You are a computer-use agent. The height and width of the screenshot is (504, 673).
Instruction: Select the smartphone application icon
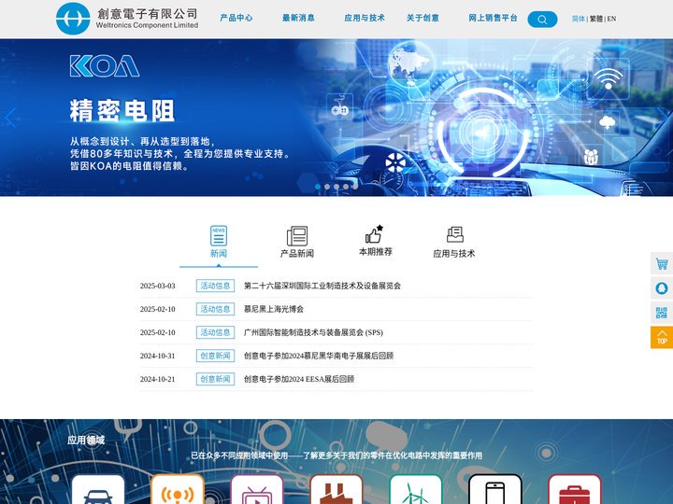click(x=494, y=489)
